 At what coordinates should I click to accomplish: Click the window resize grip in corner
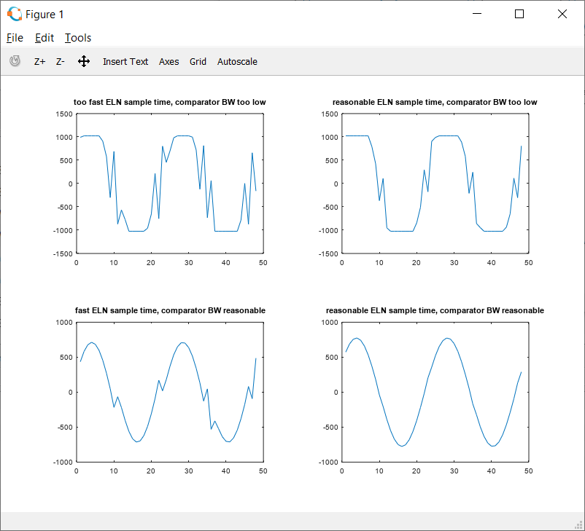click(x=578, y=524)
